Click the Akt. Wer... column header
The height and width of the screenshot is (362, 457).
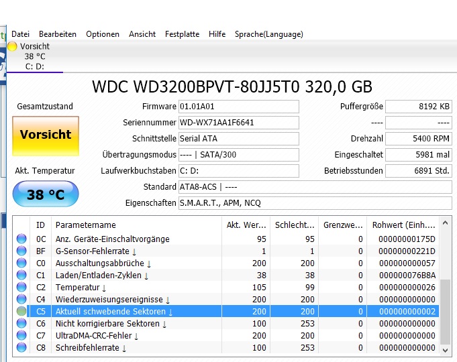246,225
